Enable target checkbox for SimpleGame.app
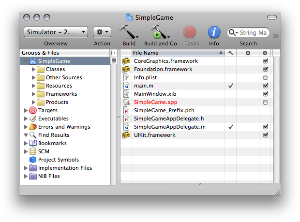Viewport: 300px width, 222px height. pyautogui.click(x=265, y=103)
